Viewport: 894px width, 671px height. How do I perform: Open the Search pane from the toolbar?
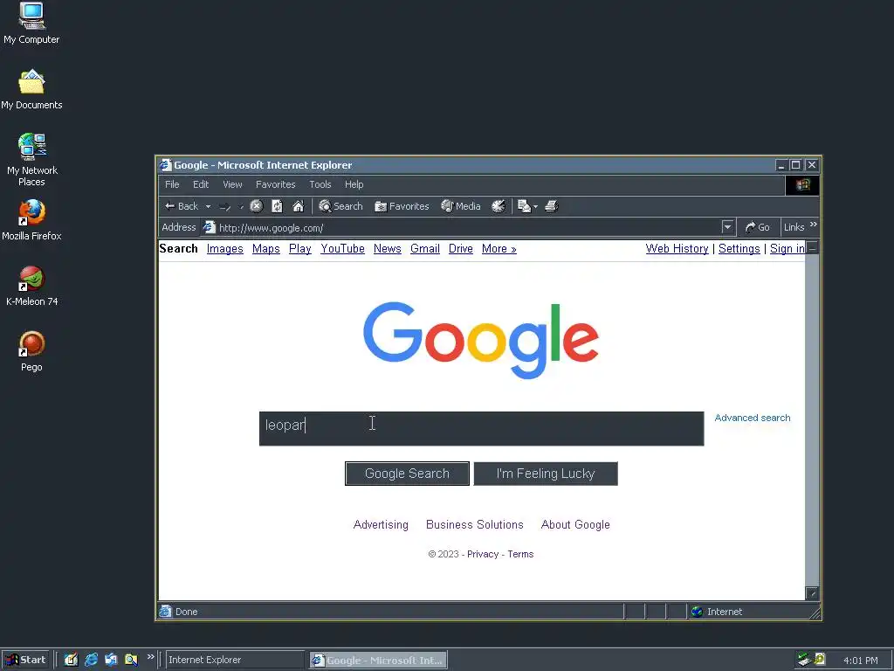click(x=341, y=206)
